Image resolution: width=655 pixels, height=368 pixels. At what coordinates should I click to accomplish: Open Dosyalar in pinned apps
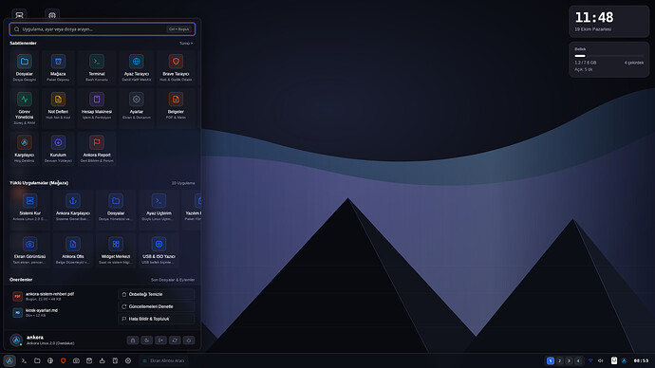[x=25, y=67]
